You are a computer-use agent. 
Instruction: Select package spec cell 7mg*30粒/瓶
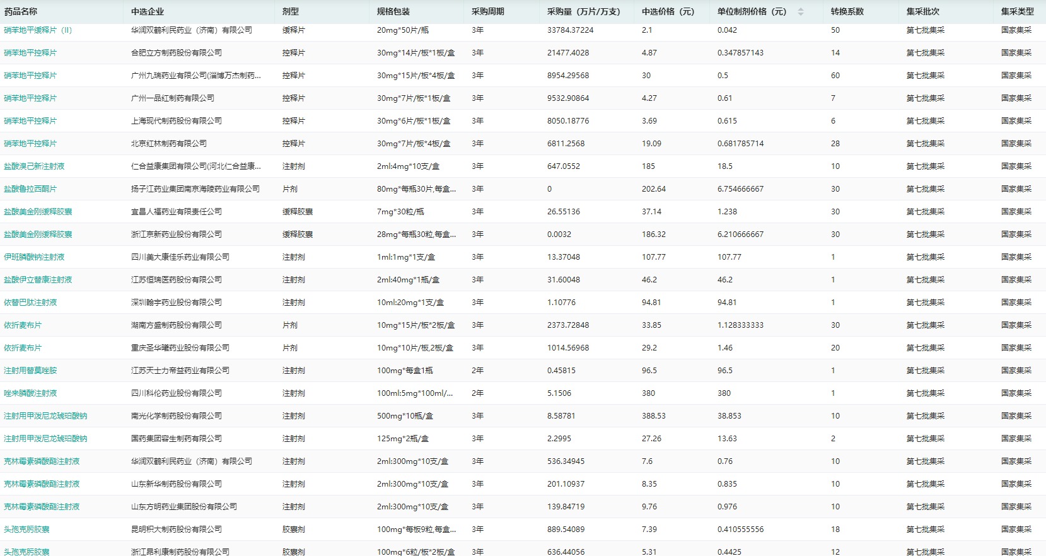click(400, 212)
